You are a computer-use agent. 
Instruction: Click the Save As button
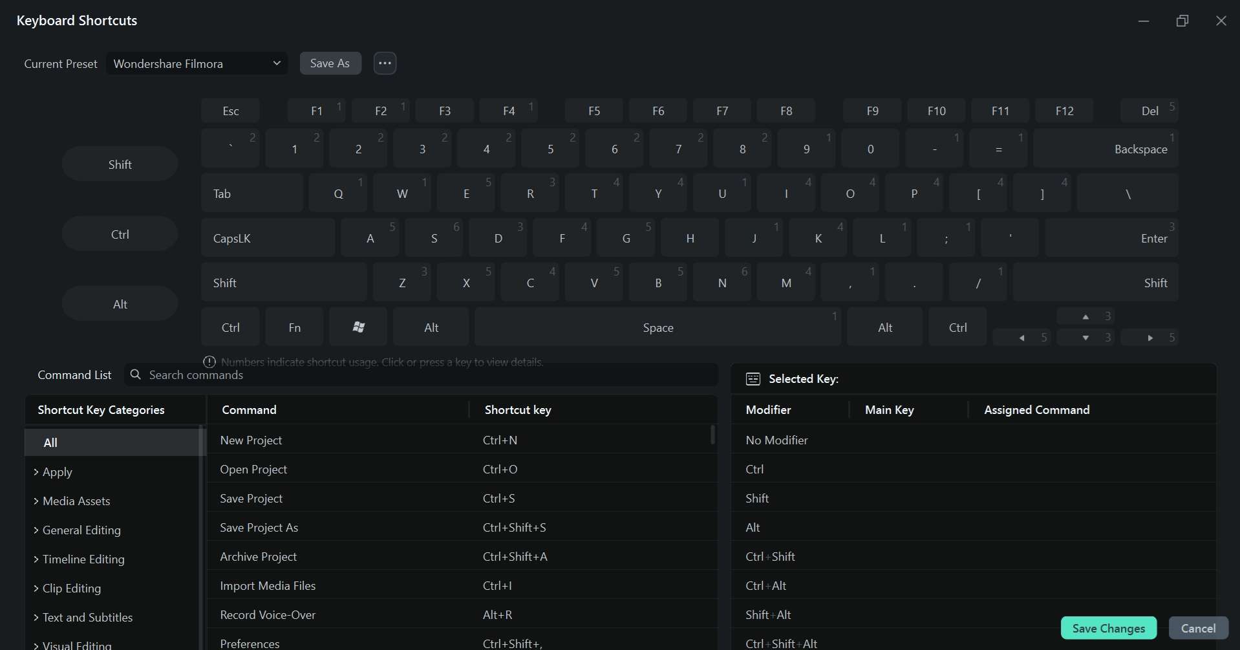[330, 63]
